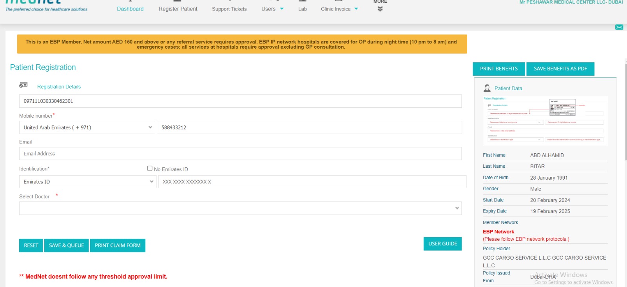Image resolution: width=627 pixels, height=287 pixels.
Task: Open the Register Patient page
Action: pos(178,9)
